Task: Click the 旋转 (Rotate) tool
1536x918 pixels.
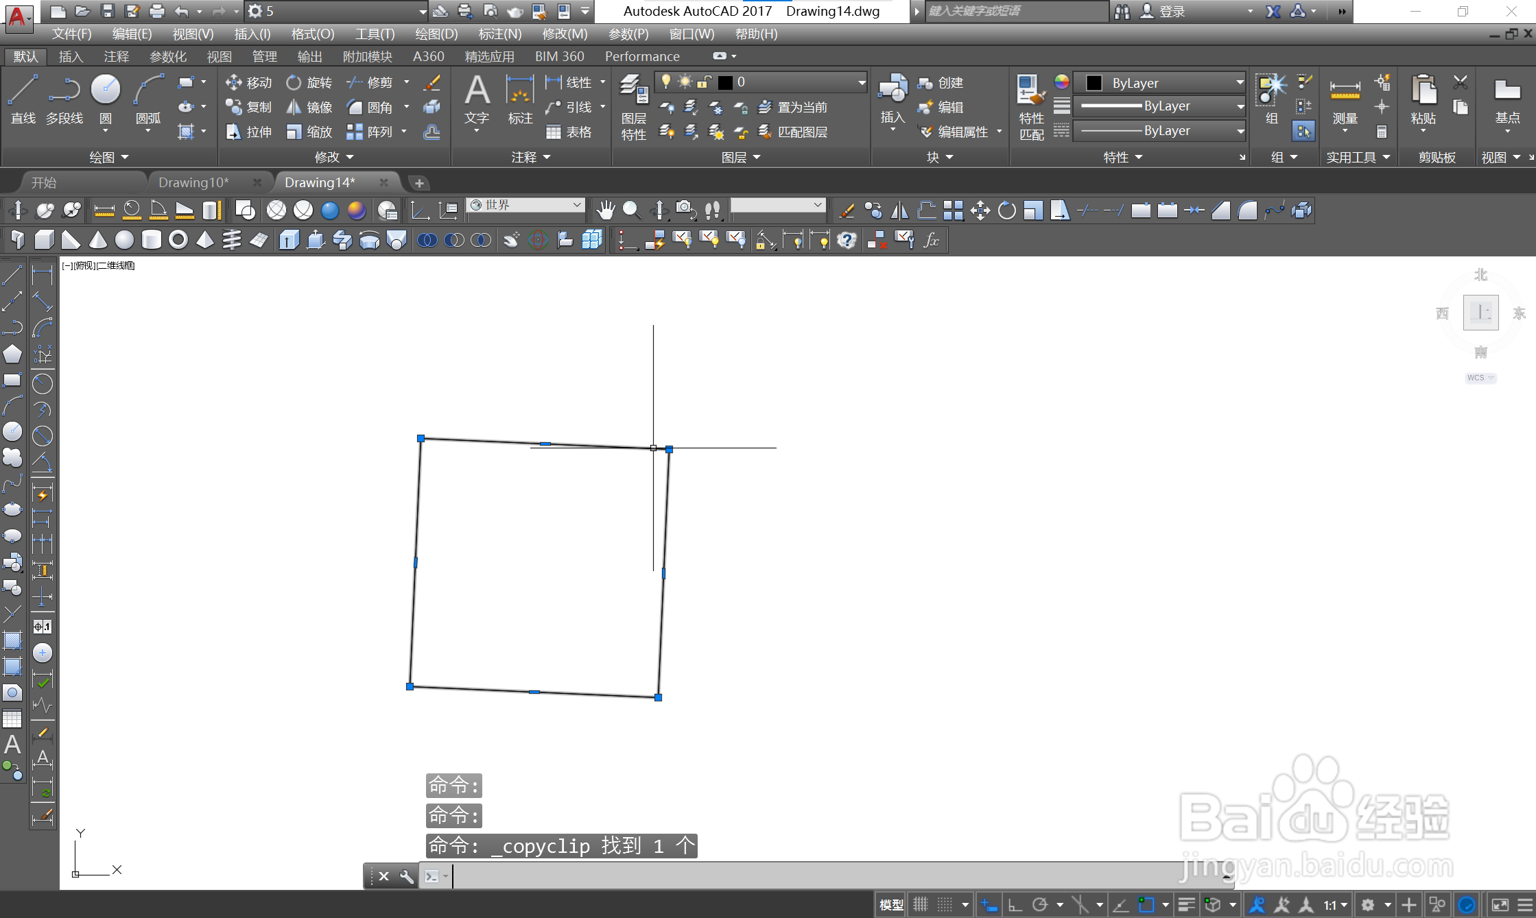Action: point(309,82)
